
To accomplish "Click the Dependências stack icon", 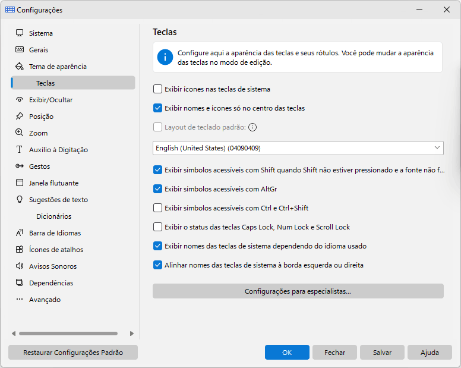I will 20,283.
